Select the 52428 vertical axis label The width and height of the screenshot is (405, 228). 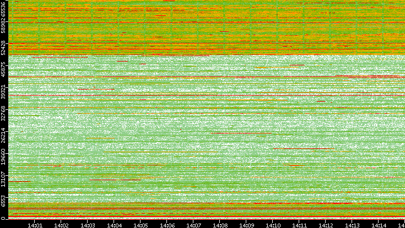click(x=4, y=48)
